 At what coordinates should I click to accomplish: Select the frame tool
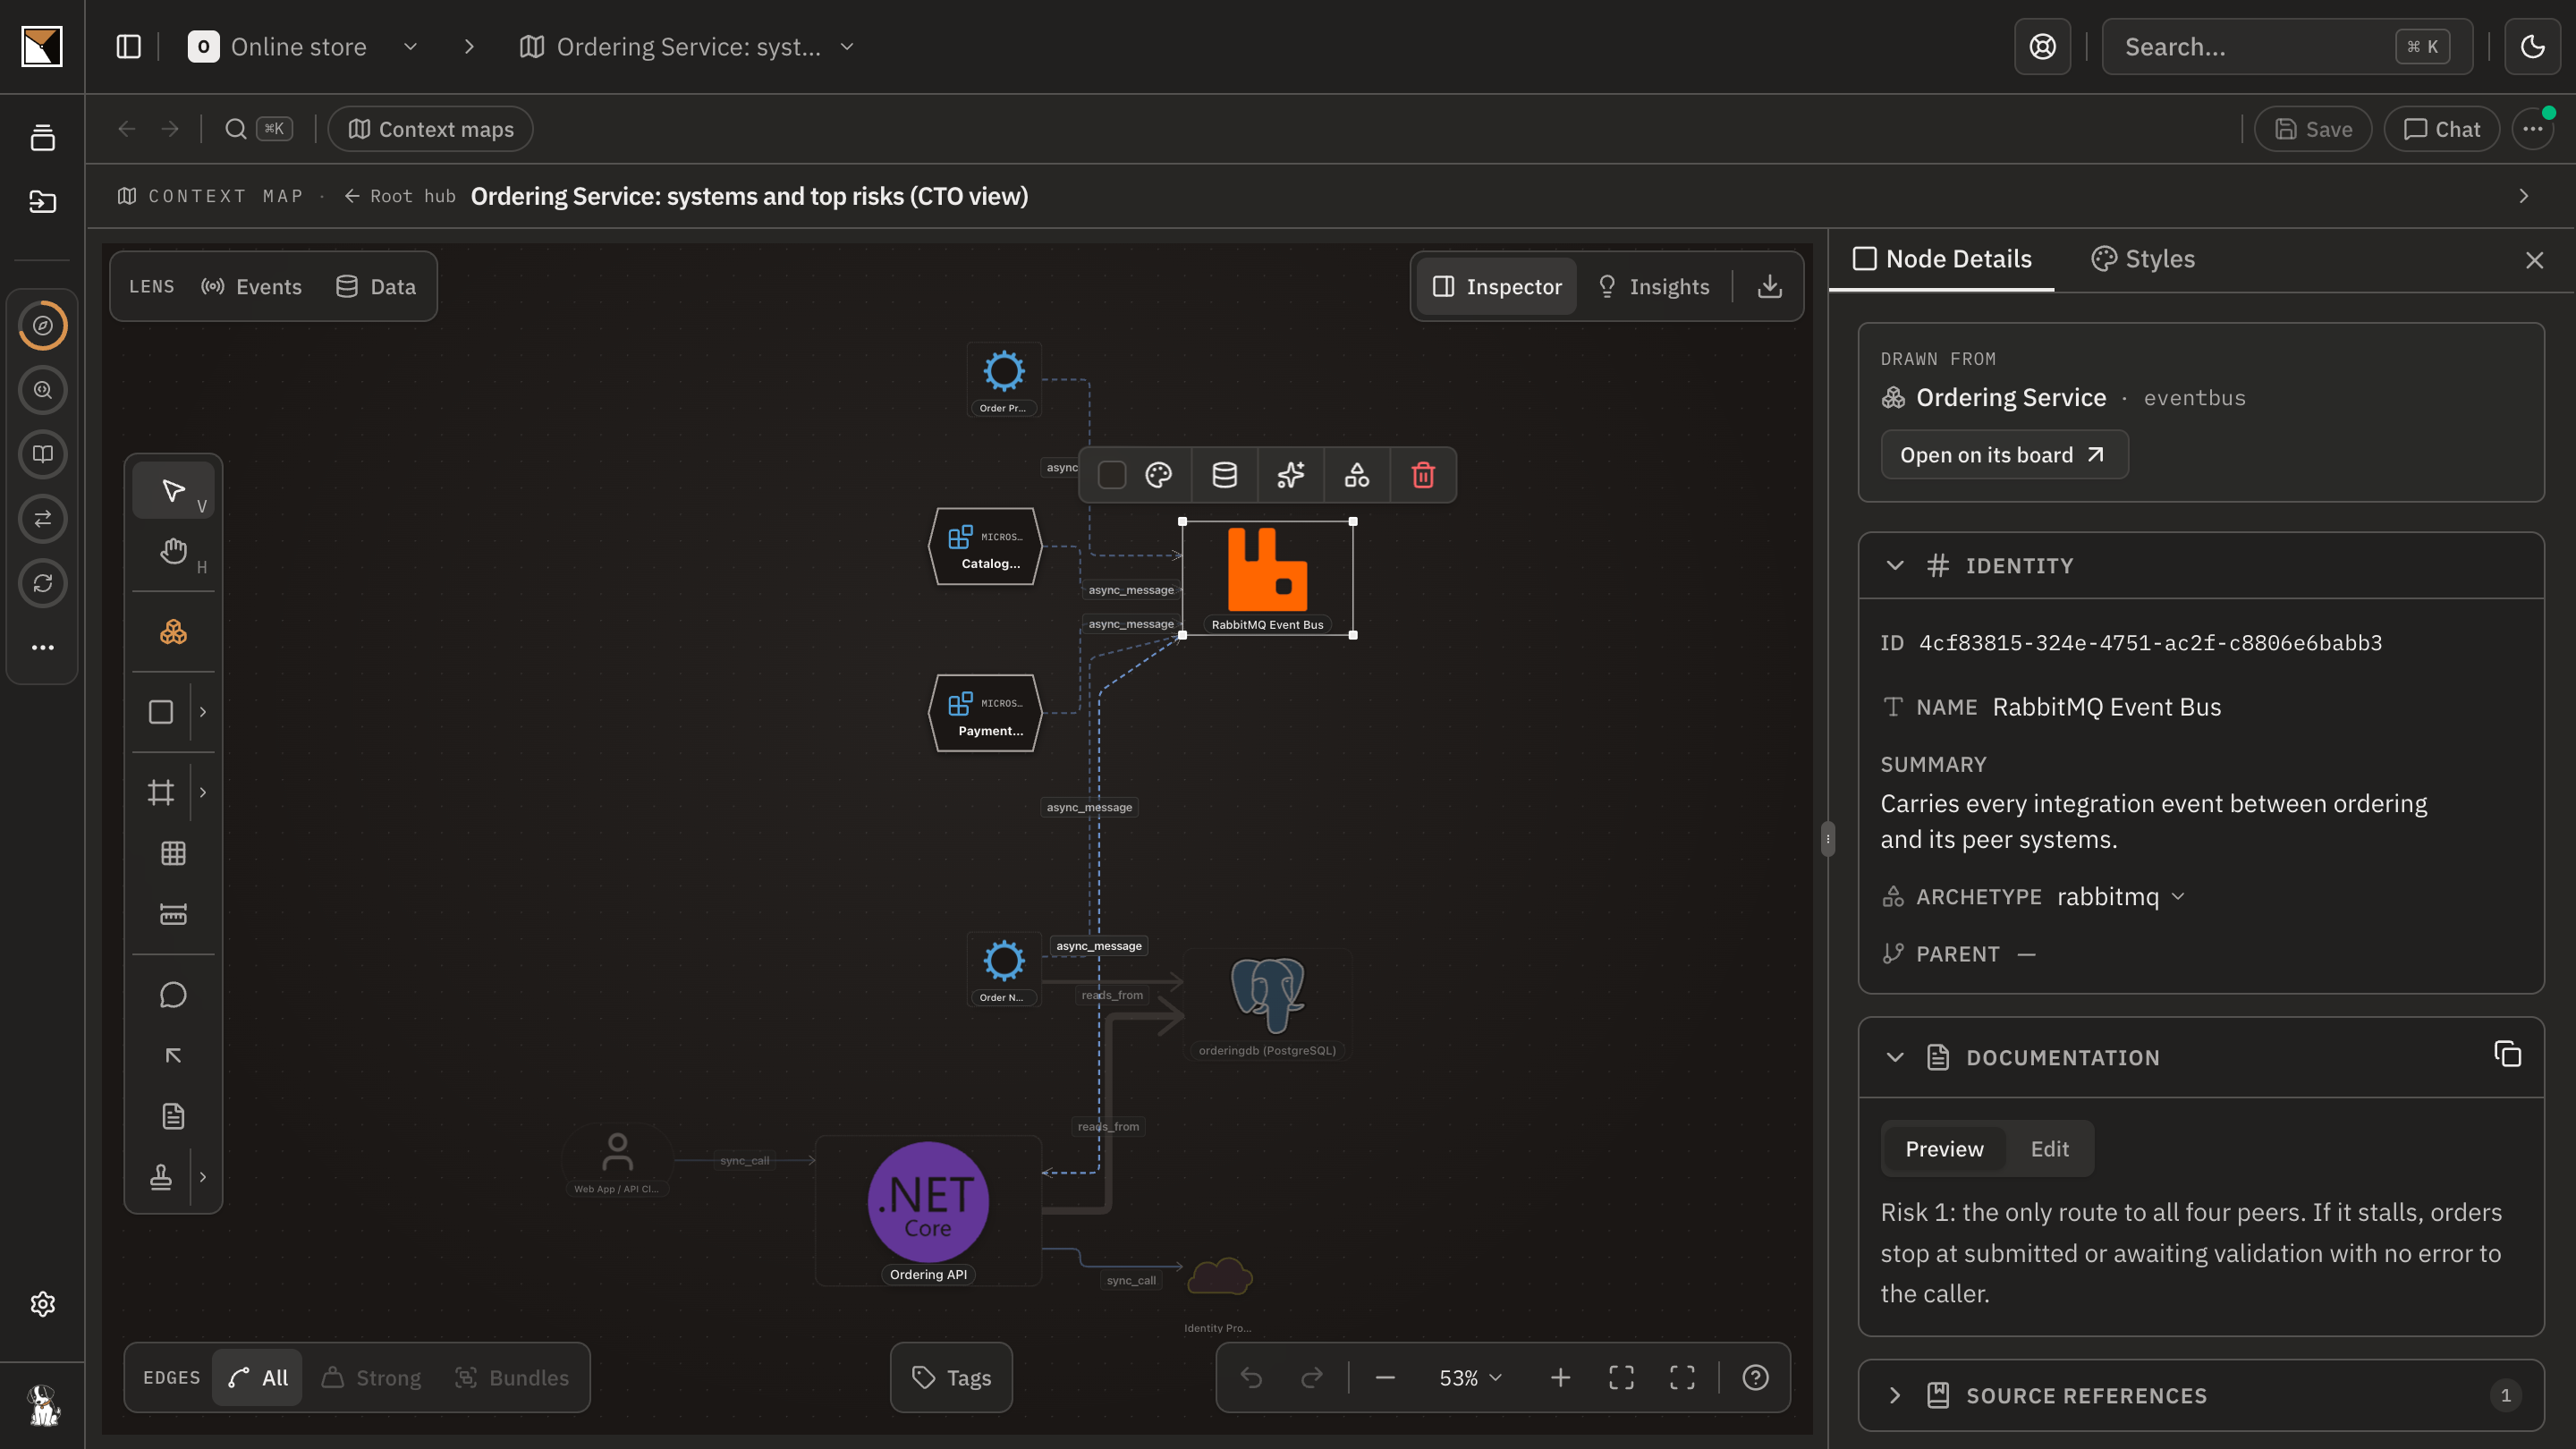161,792
